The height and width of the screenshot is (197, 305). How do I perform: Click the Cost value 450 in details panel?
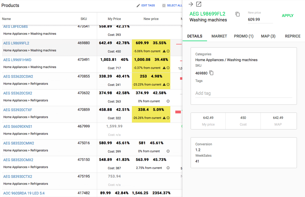[x=243, y=118]
